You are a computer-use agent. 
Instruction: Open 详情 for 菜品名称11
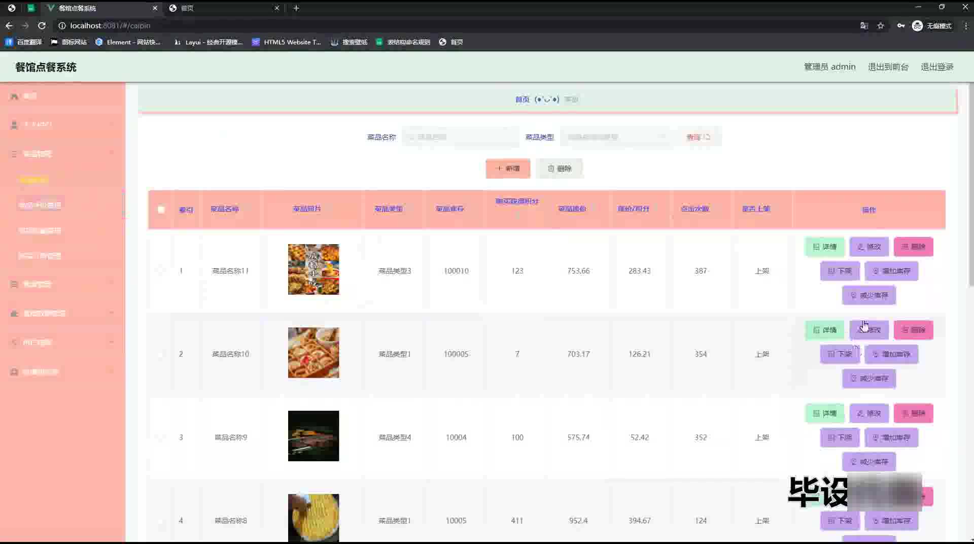click(824, 247)
